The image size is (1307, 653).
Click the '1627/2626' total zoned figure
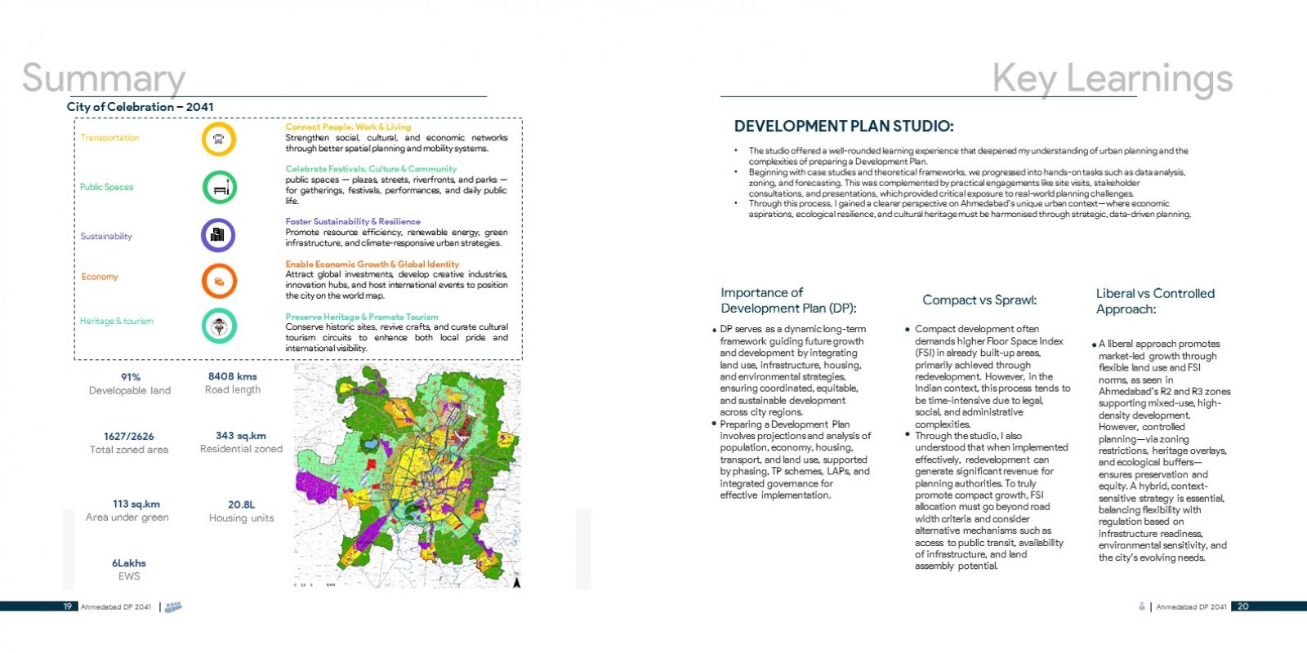(129, 437)
